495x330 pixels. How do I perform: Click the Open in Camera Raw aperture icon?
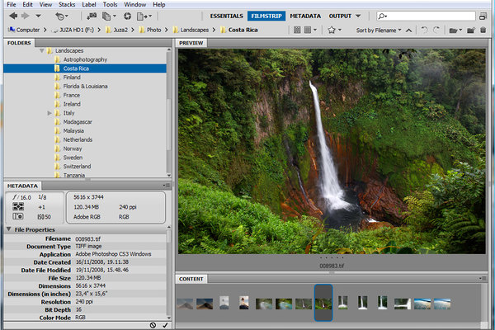[128, 16]
